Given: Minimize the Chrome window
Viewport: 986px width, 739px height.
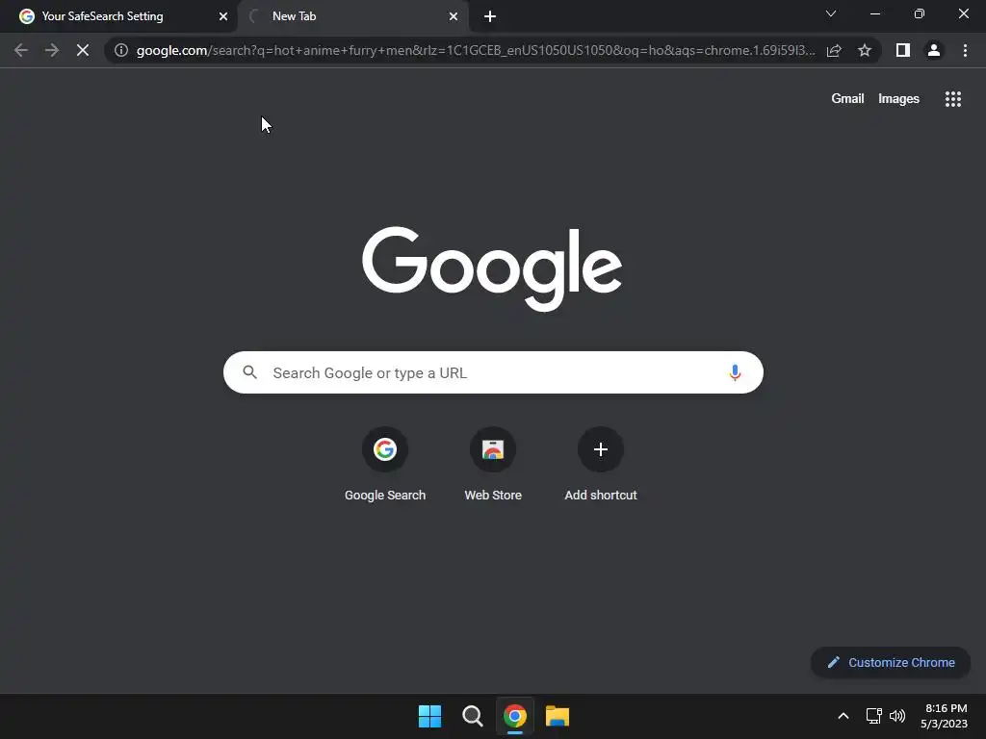Looking at the screenshot, I should (x=874, y=13).
